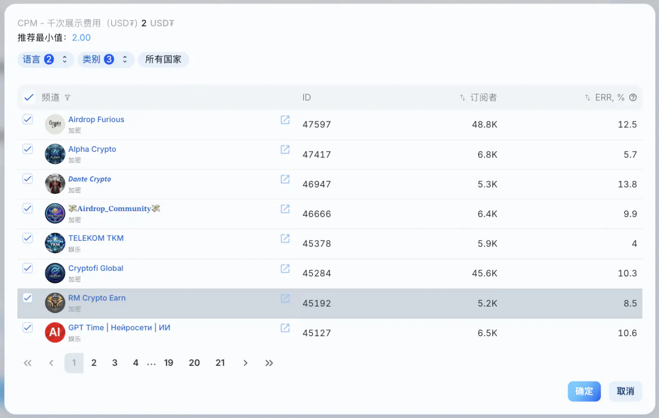Go to the previous page
The height and width of the screenshot is (418, 659).
click(51, 363)
